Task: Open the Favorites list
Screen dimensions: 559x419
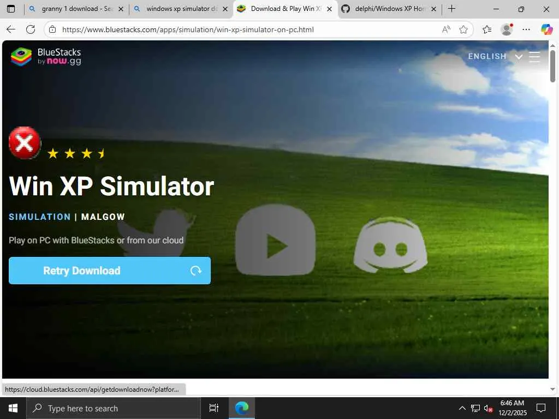Action: coord(487,29)
